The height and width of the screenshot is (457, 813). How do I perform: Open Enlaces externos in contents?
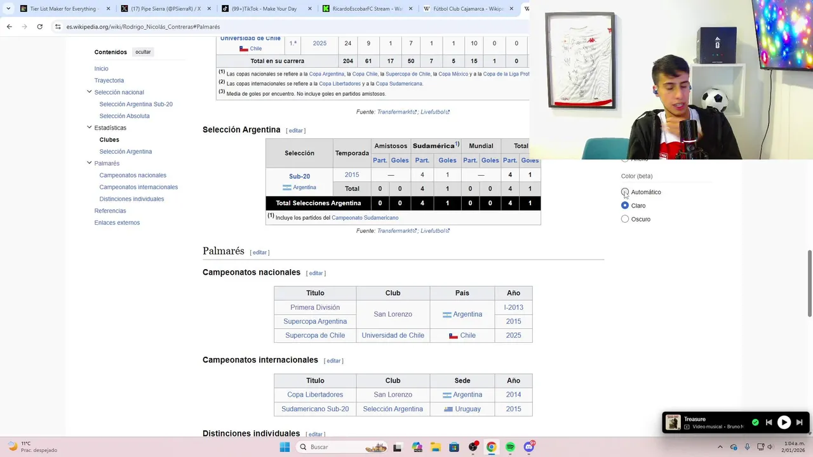click(x=117, y=223)
